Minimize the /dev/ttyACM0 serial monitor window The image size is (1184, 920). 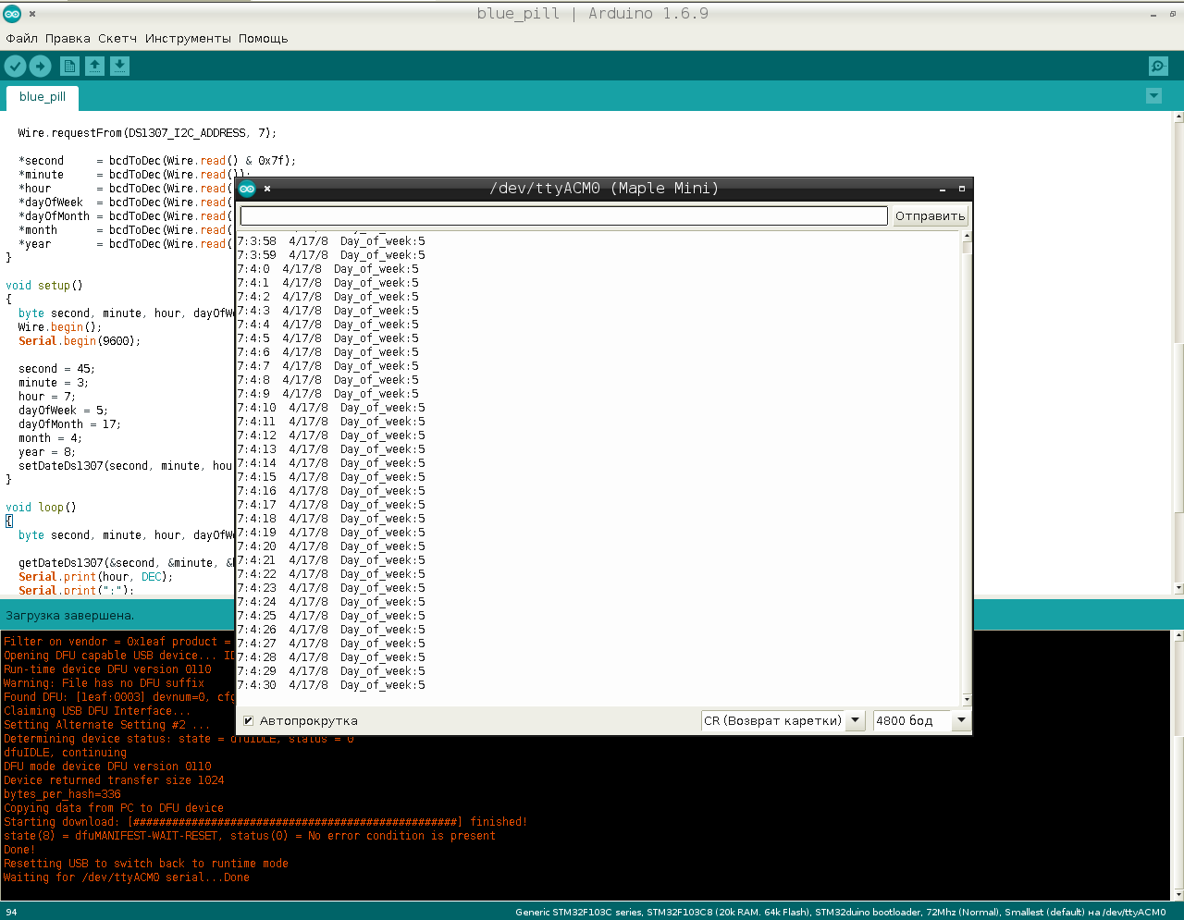(x=943, y=190)
